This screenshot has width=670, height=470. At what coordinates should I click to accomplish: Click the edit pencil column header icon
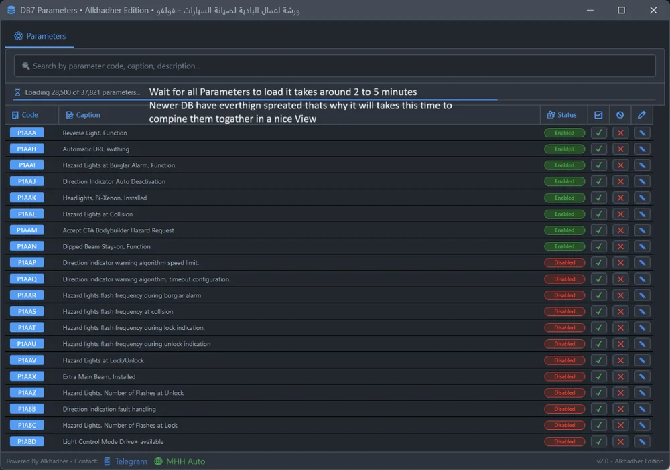click(642, 115)
